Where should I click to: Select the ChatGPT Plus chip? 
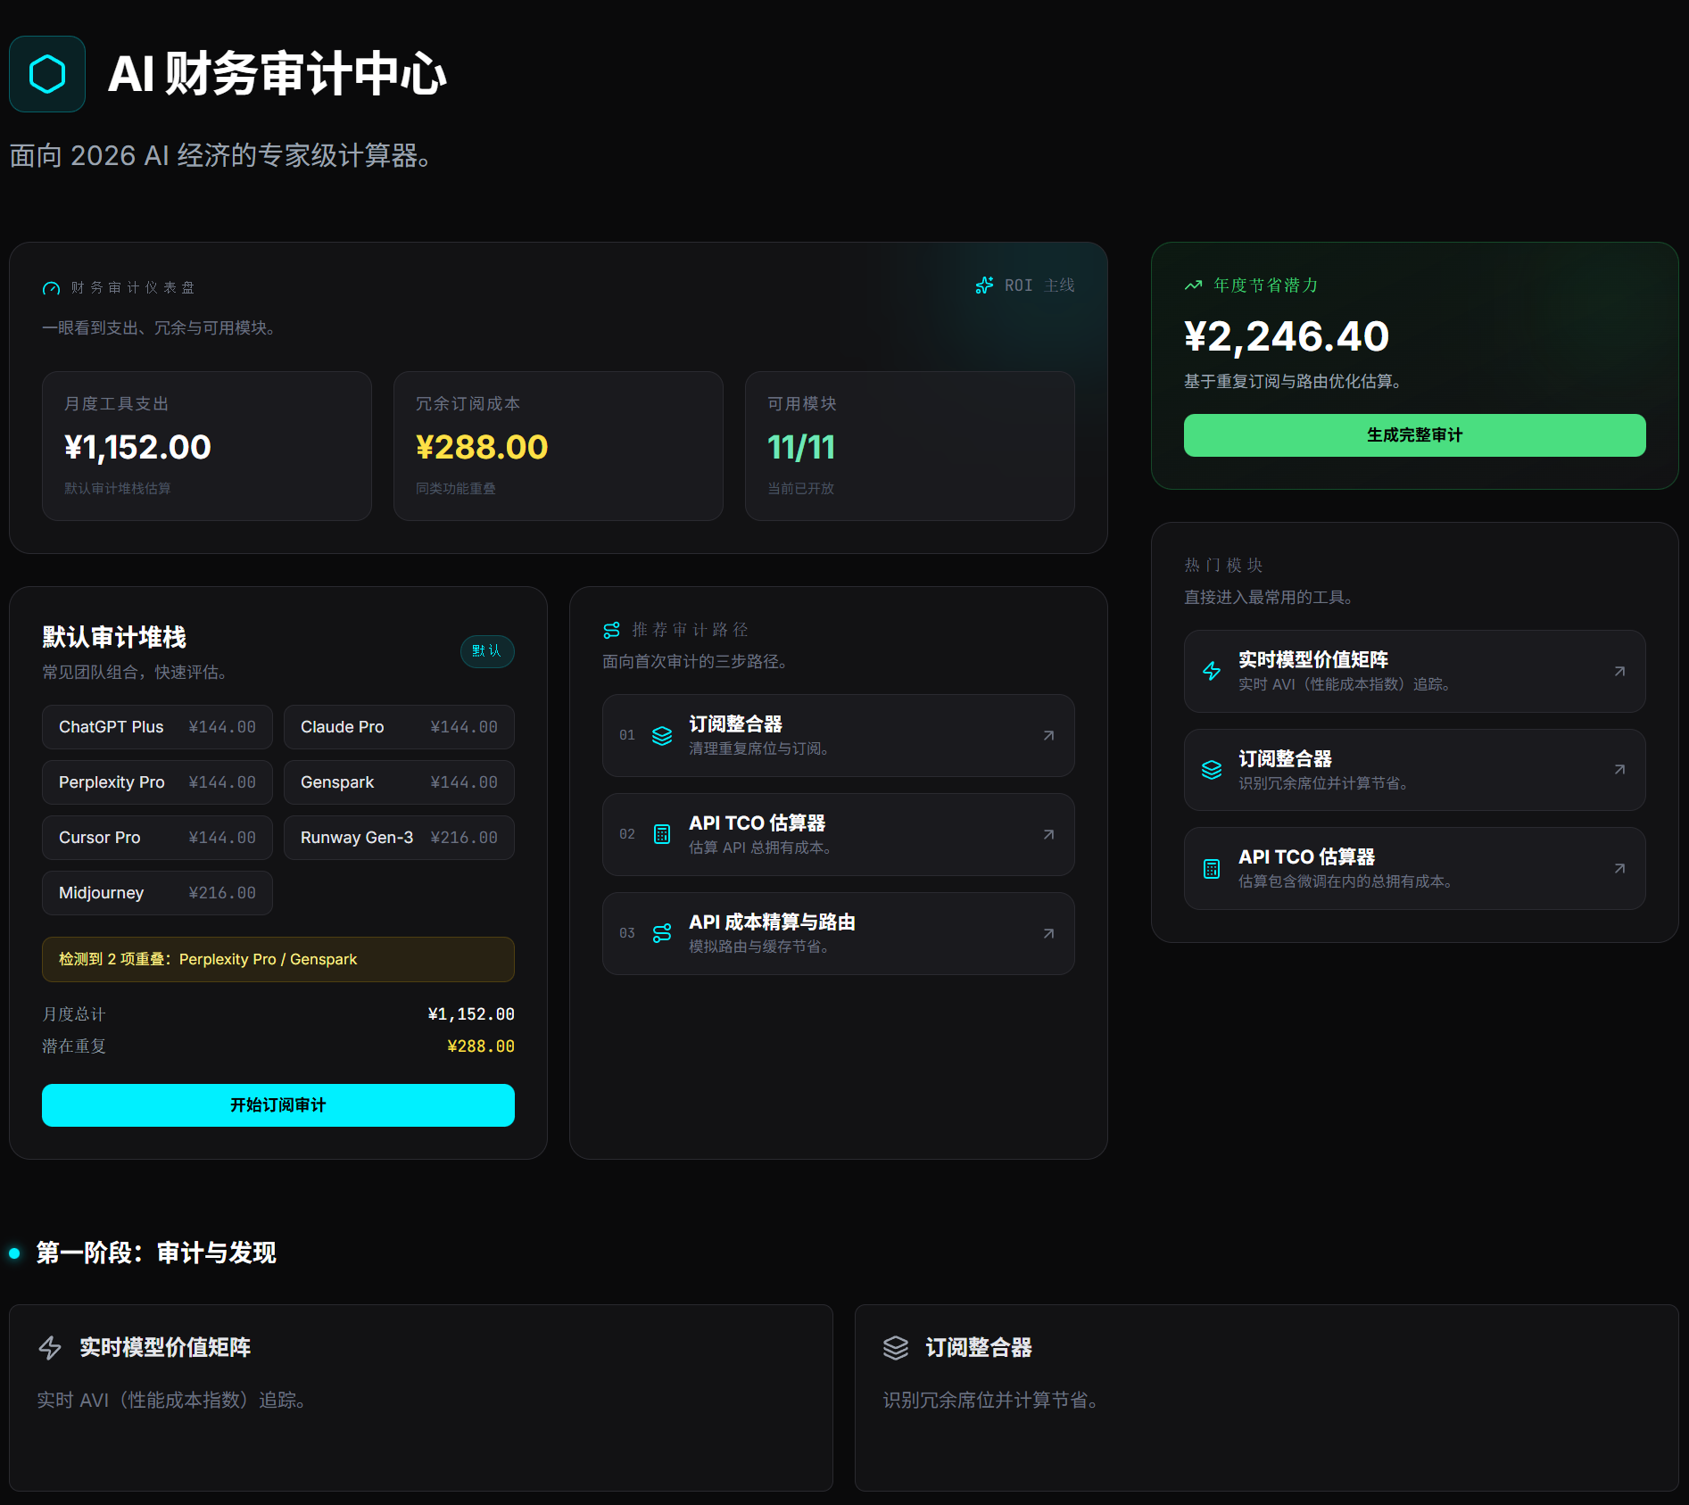point(157,727)
